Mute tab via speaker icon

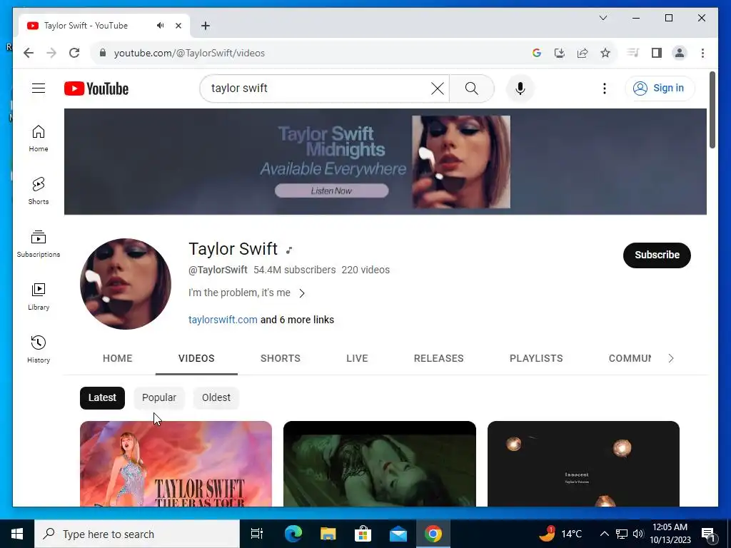coord(161,26)
